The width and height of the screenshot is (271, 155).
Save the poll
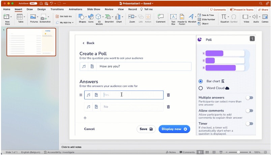coord(146,129)
